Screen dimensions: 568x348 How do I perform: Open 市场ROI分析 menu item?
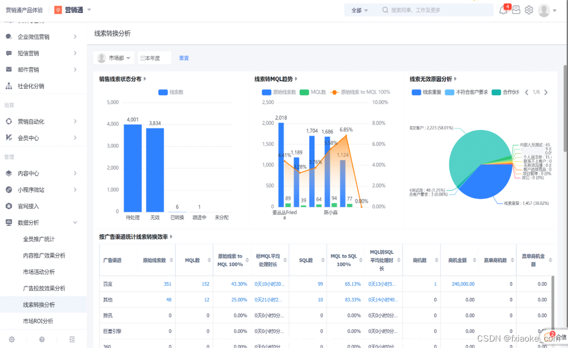click(38, 321)
